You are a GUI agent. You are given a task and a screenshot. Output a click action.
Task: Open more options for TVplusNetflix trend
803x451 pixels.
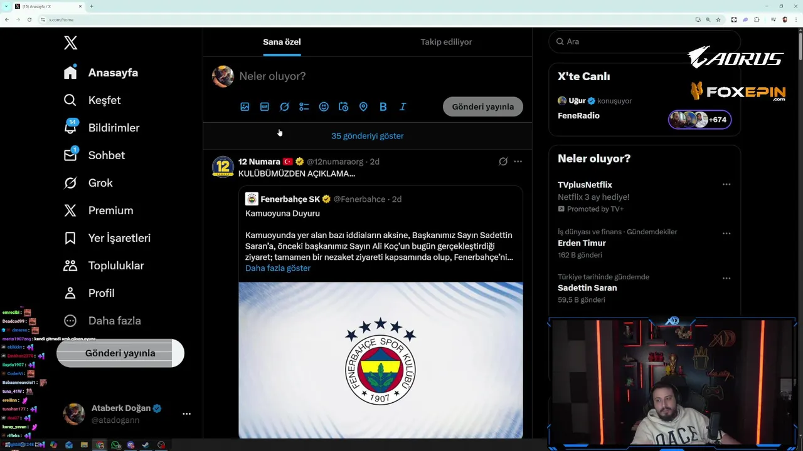726,184
